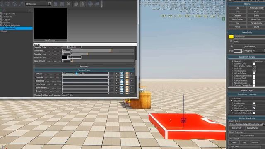Collapse the GeomEntity Properties rollup header
The width and height of the screenshot is (265, 149).
click(247, 94)
